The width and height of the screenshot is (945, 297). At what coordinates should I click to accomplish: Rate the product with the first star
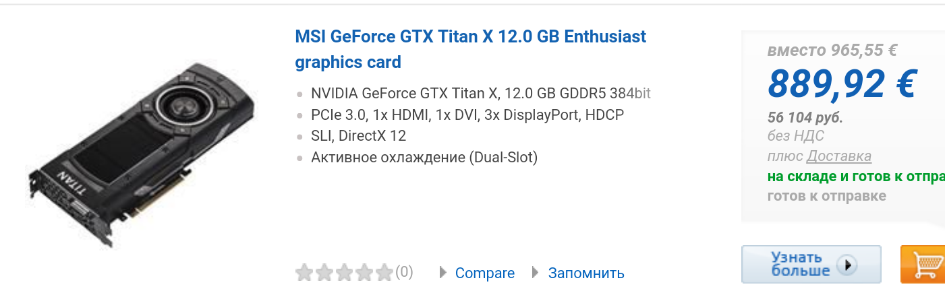305,273
